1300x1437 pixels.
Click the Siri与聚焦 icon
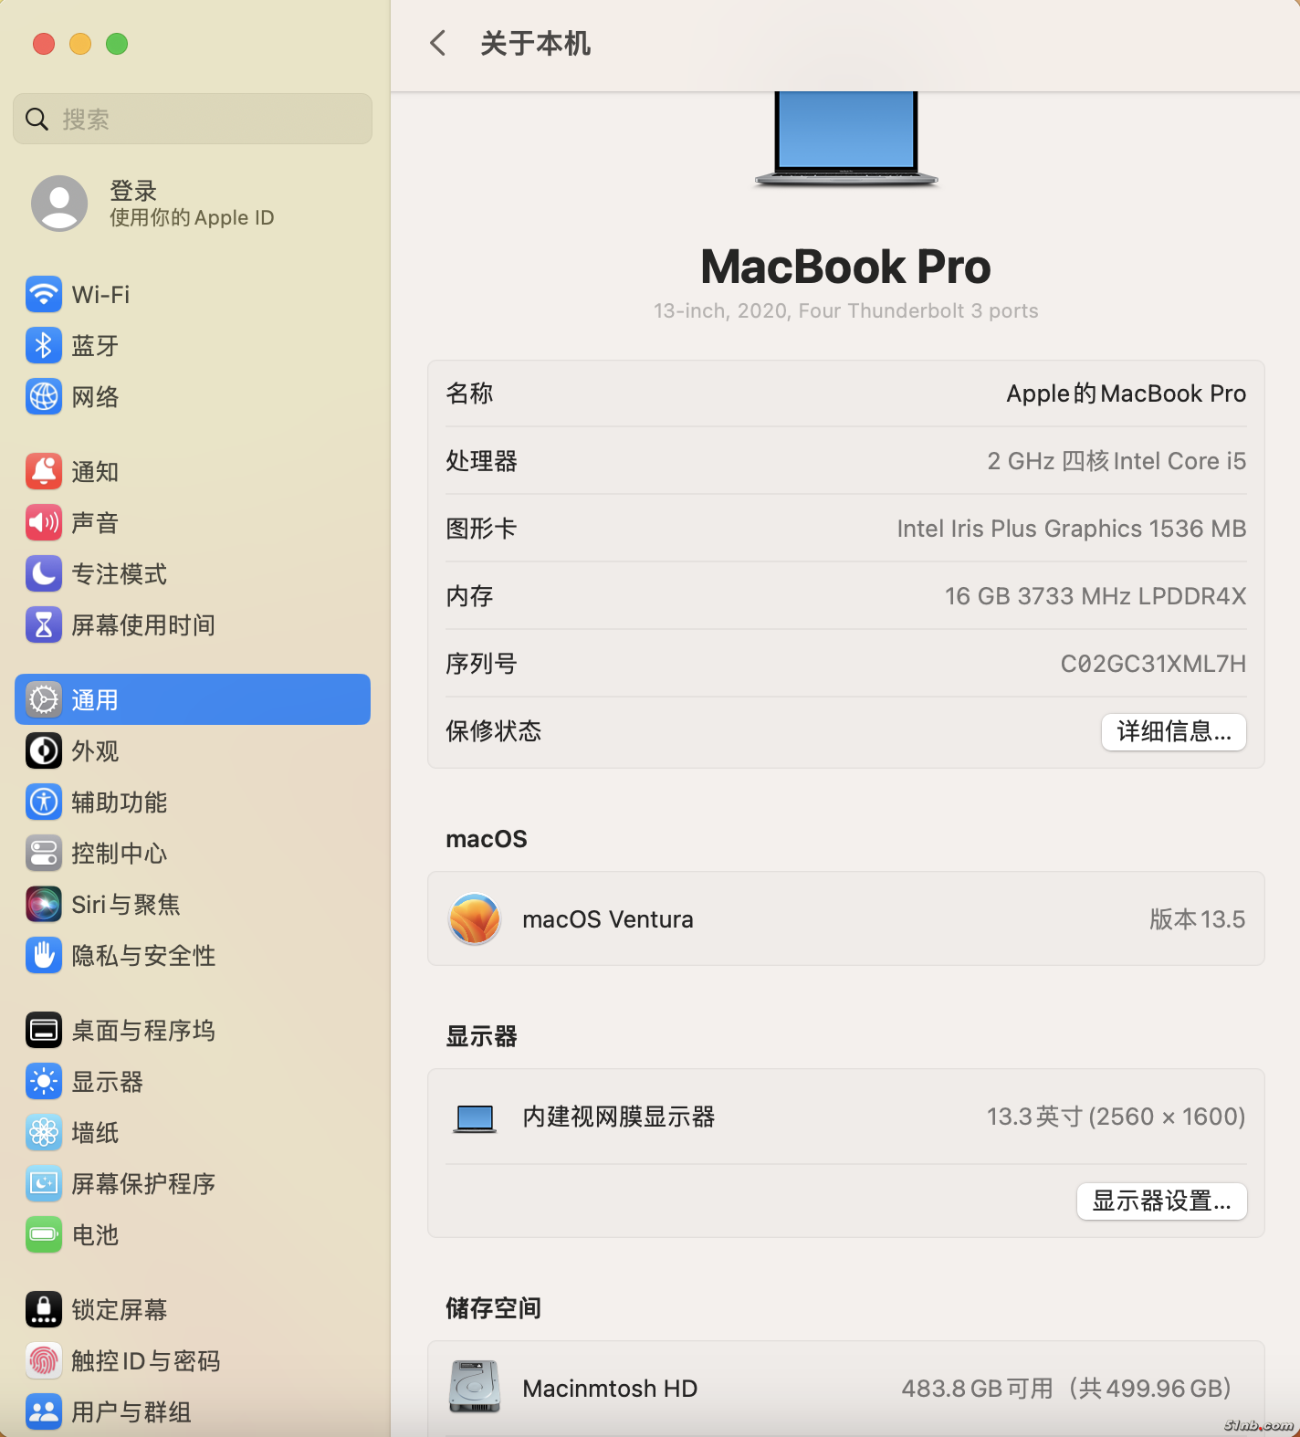pos(44,904)
